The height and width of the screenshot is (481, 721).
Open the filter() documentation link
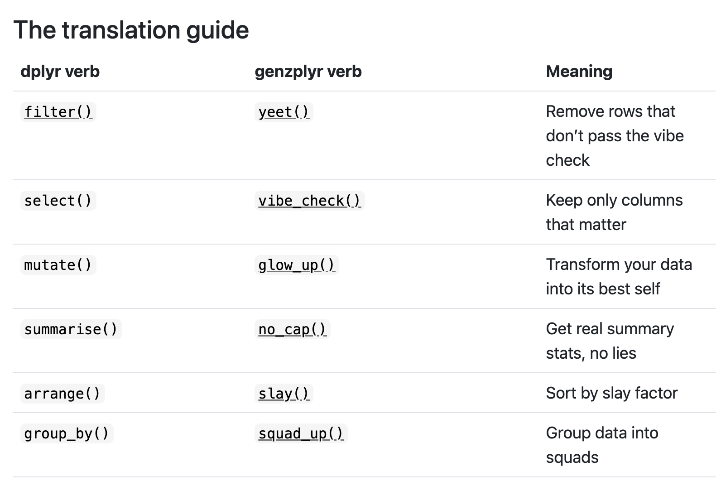pos(58,112)
